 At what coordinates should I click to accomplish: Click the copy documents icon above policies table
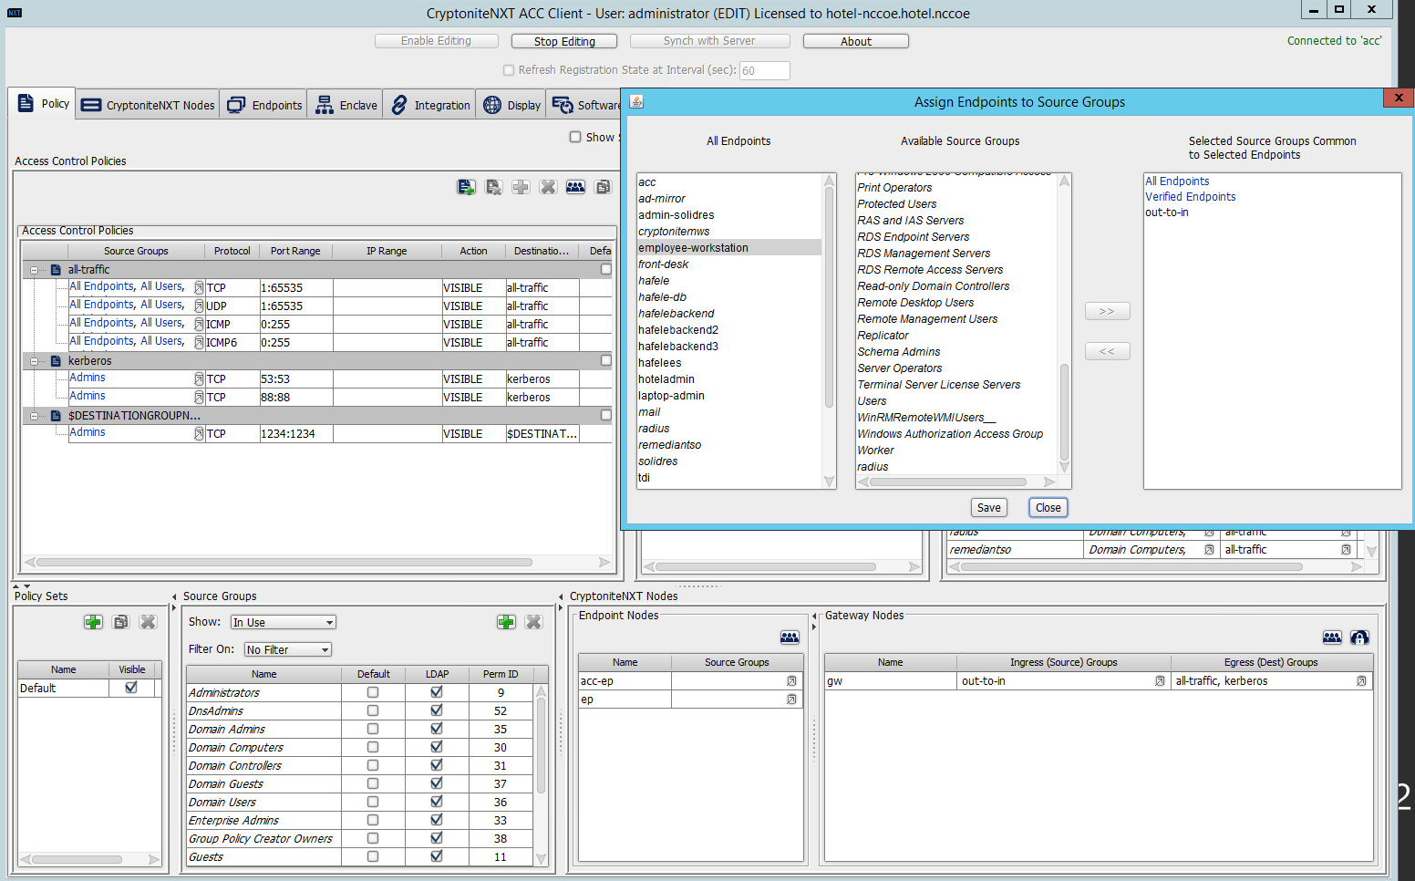click(x=603, y=187)
